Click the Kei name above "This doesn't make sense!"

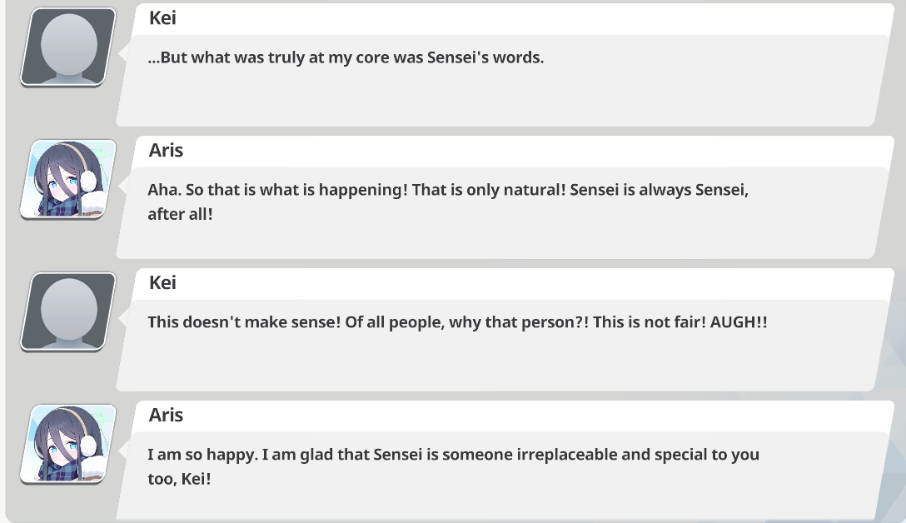tap(162, 282)
